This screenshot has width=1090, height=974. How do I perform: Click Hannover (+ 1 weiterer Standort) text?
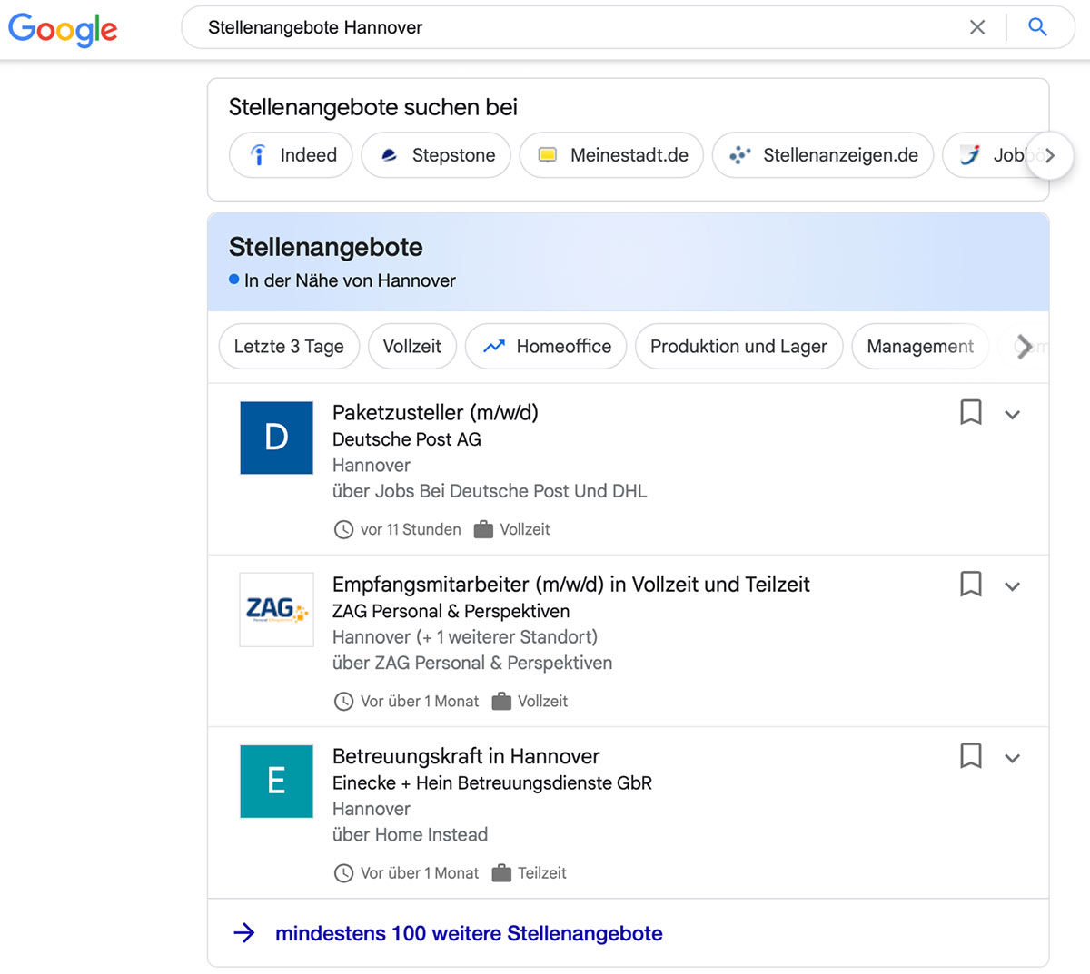465,637
